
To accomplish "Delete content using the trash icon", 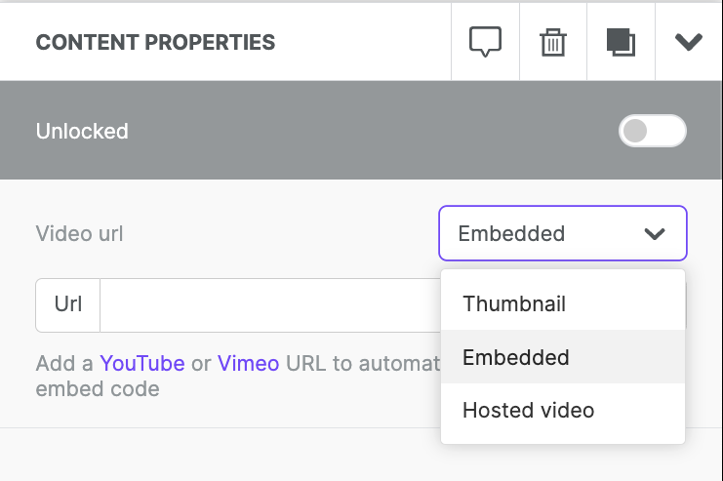I will 553,42.
